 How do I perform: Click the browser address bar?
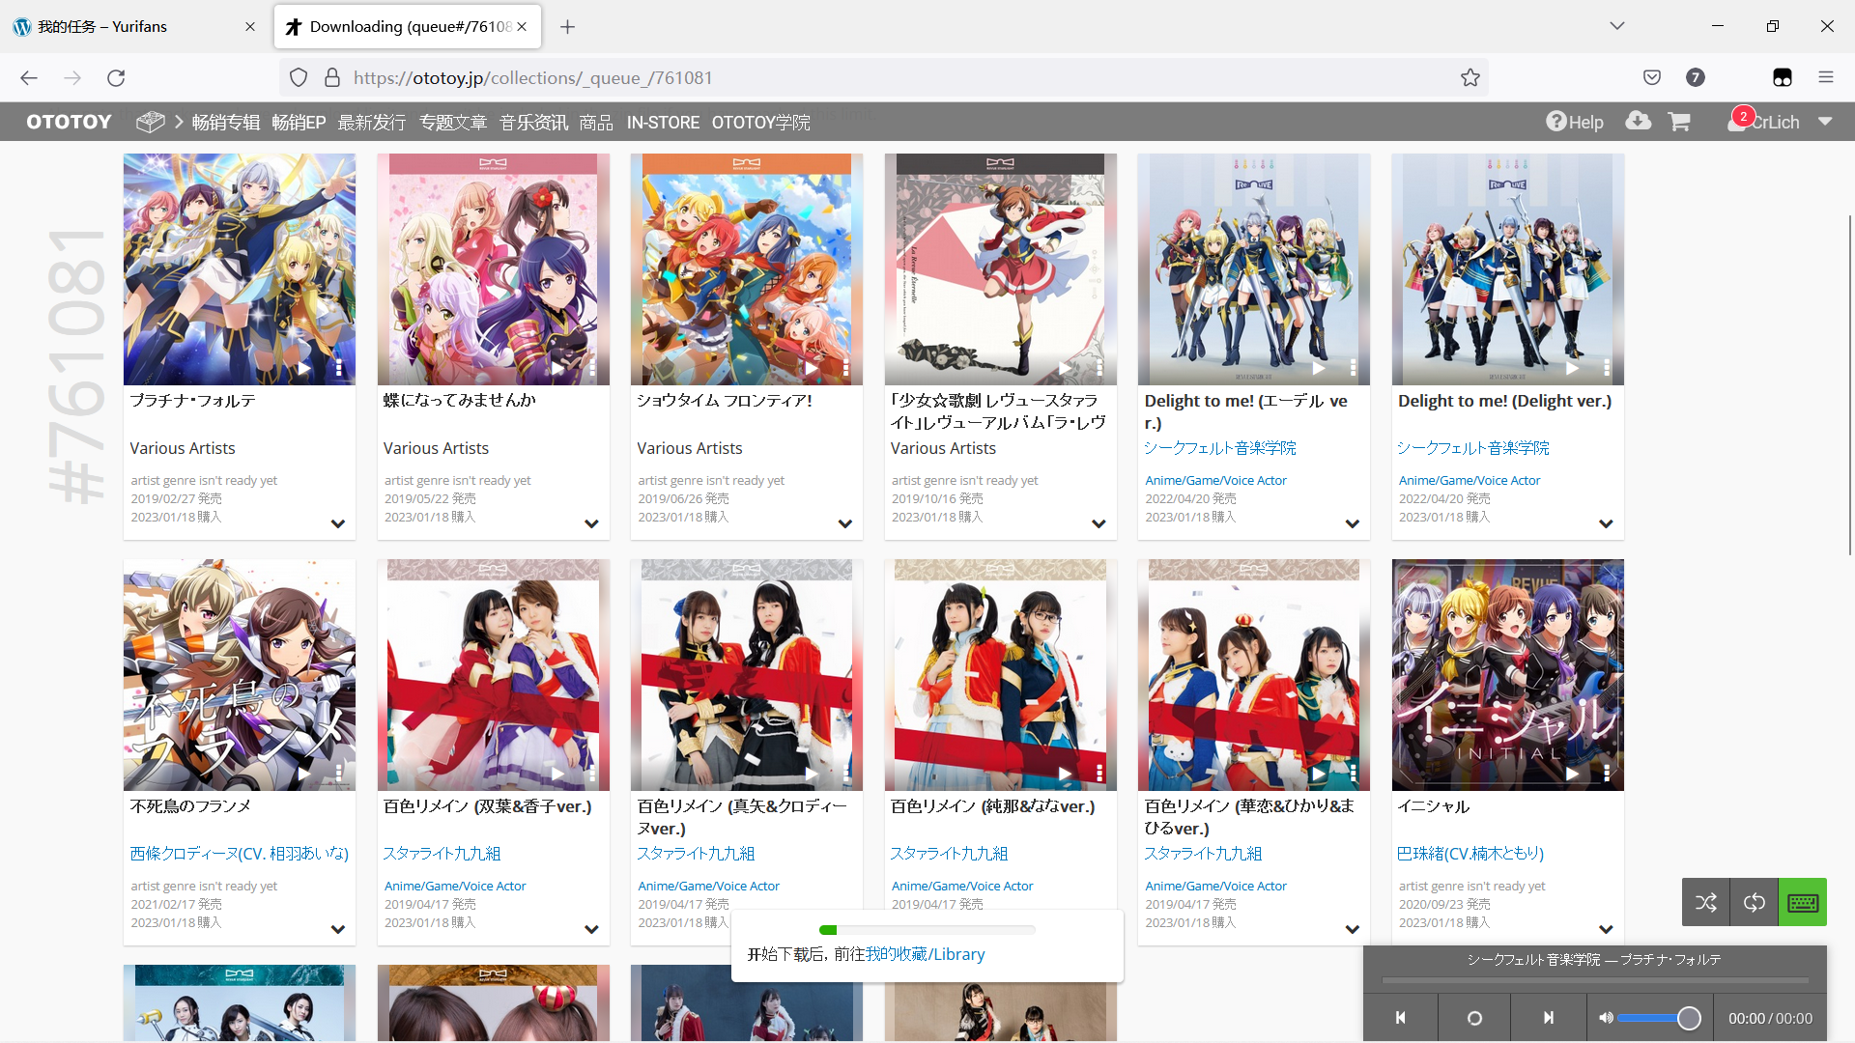pyautogui.click(x=884, y=78)
